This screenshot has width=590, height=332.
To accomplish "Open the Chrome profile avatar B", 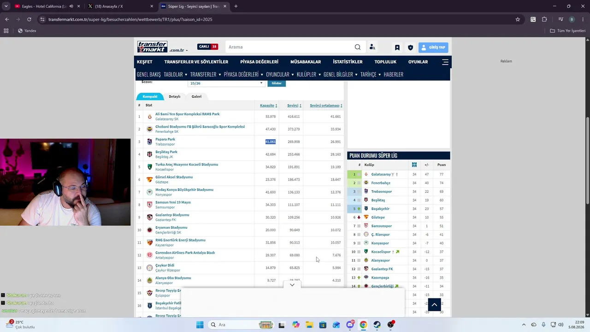I will (572, 19).
